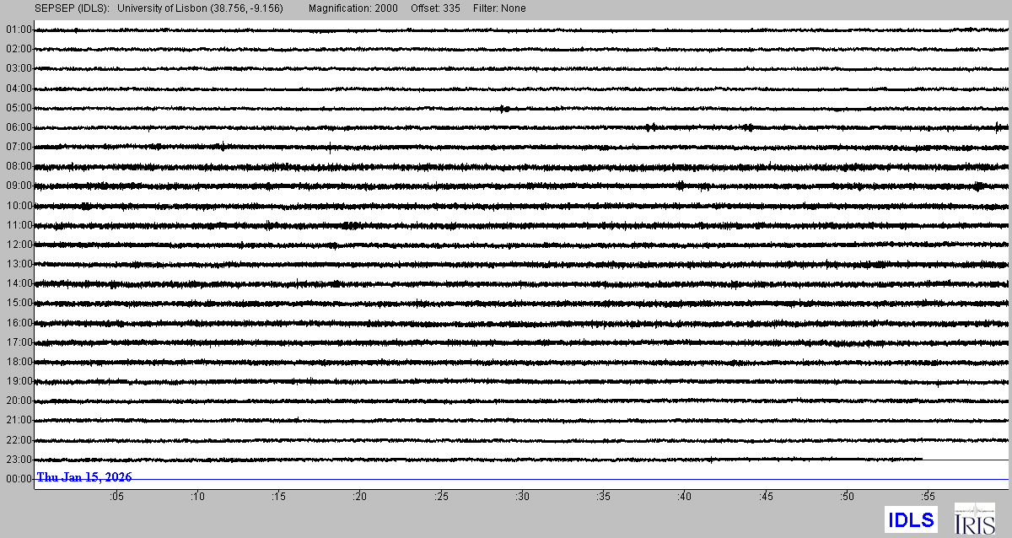The height and width of the screenshot is (538, 1012).
Task: Click the :30 minute axis tick label
Action: (x=522, y=498)
